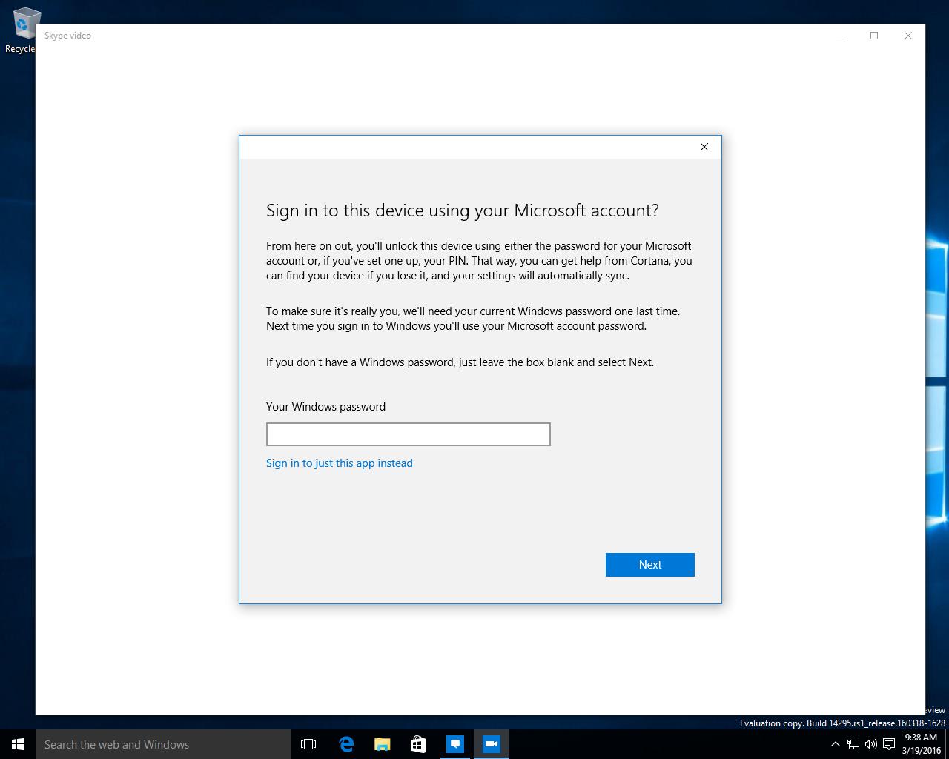Open the volume control tray icon
949x759 pixels.
point(870,744)
